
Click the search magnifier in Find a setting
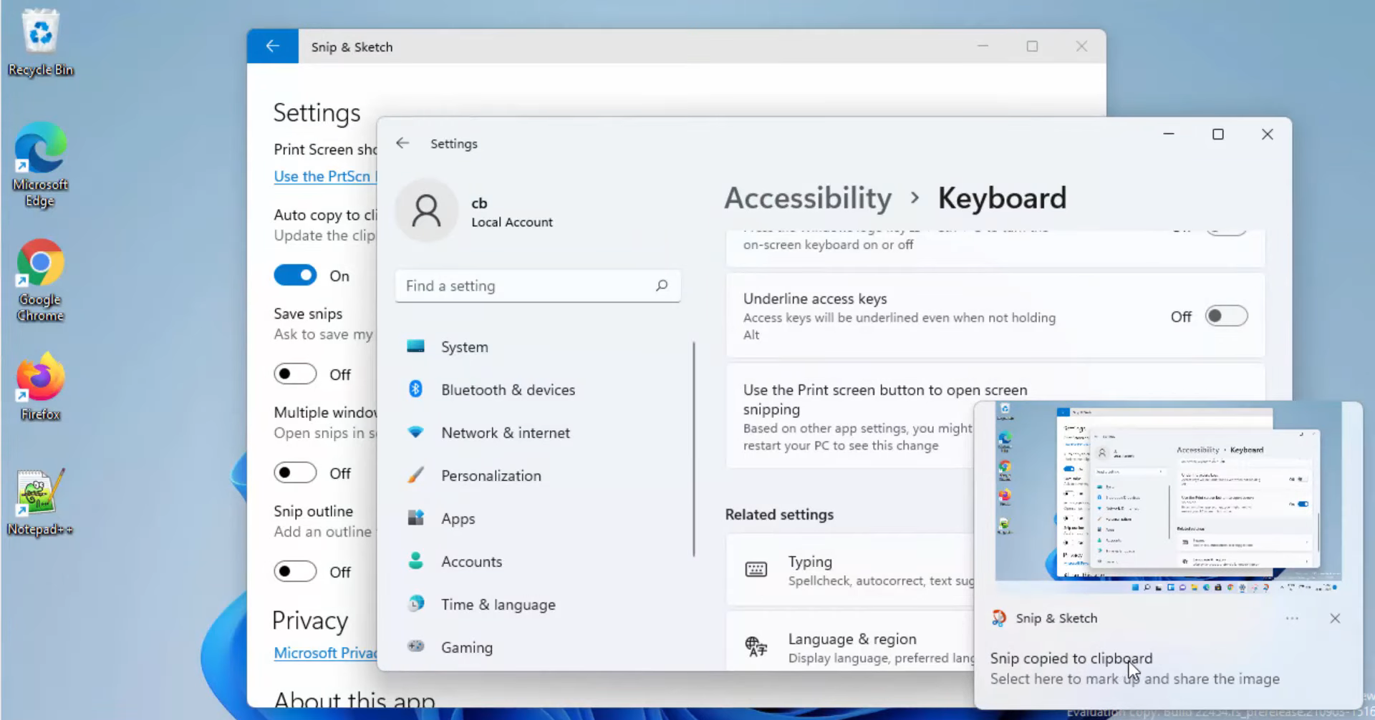661,286
